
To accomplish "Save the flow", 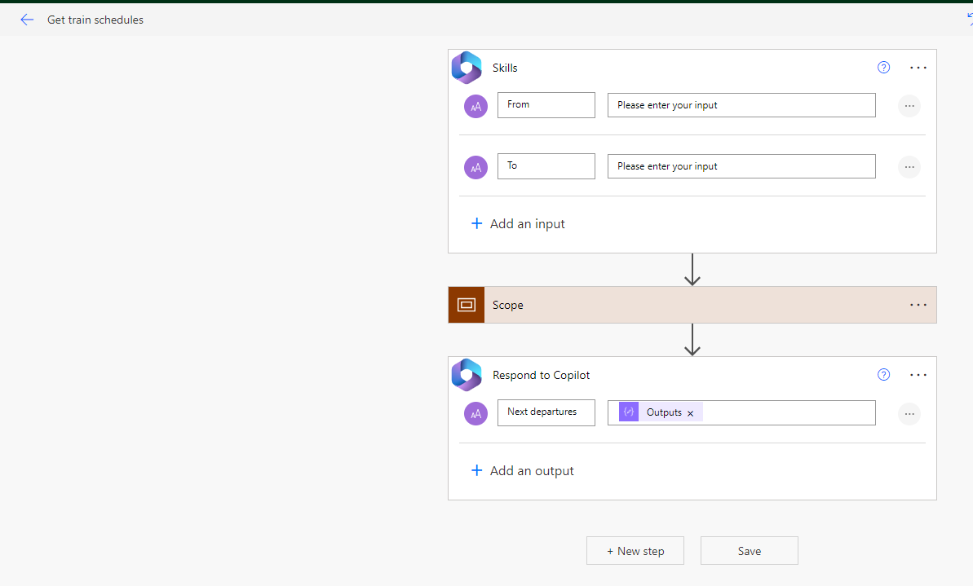I will pos(749,551).
